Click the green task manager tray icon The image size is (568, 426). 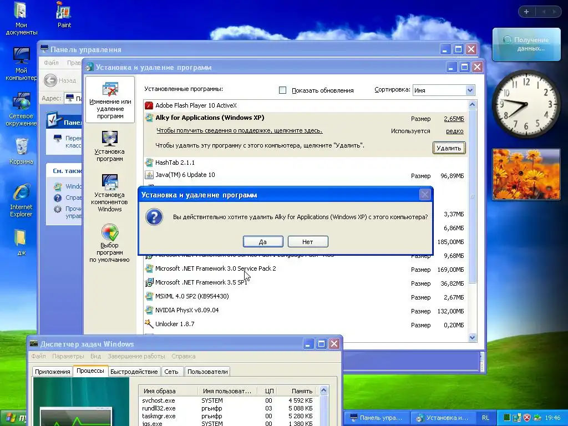[x=507, y=418]
